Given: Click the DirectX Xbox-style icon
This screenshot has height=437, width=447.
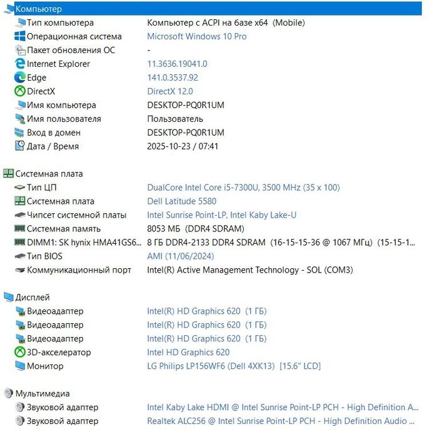Looking at the screenshot, I should [20, 91].
